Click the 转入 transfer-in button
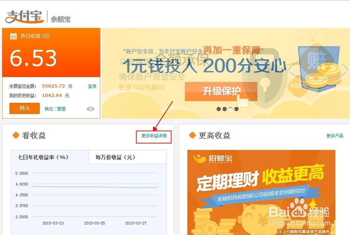 (24, 108)
